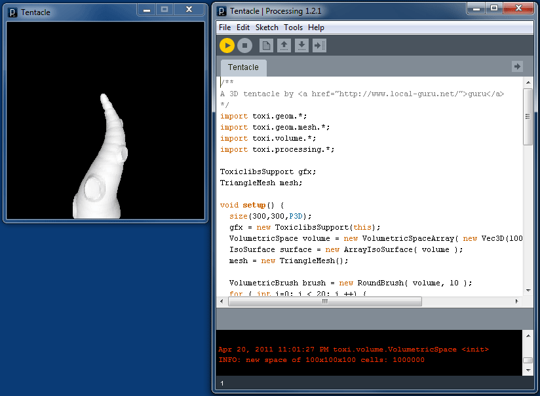Screen dimensions: 540x396
Task: Click the 'IsoSurface surface' code line
Action: 346,249
